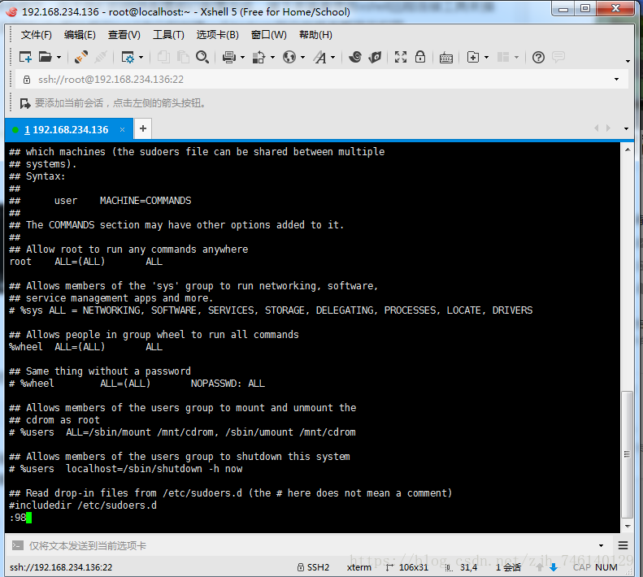Screen dimensions: 643x577
Task: Click the file transfer icon
Action: coord(259,57)
